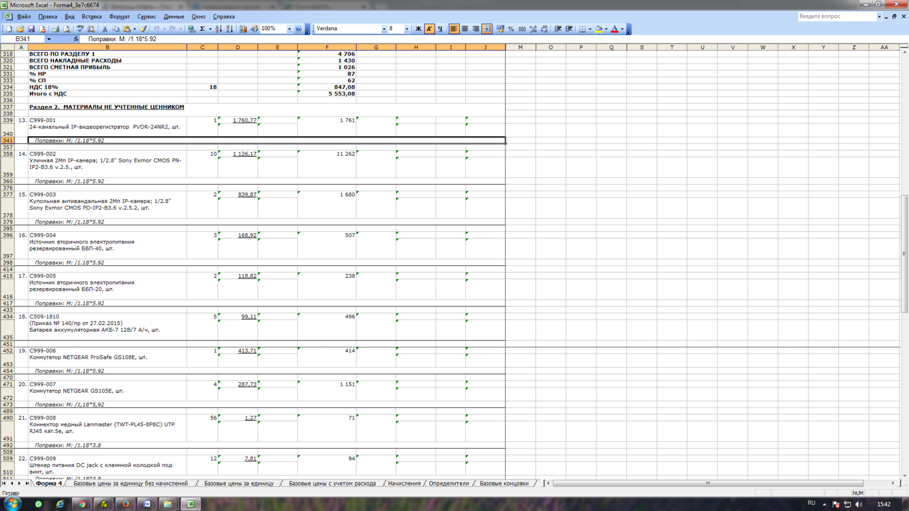Expand the paste options dropdown arrow
The image size is (909, 511).
[x=134, y=28]
